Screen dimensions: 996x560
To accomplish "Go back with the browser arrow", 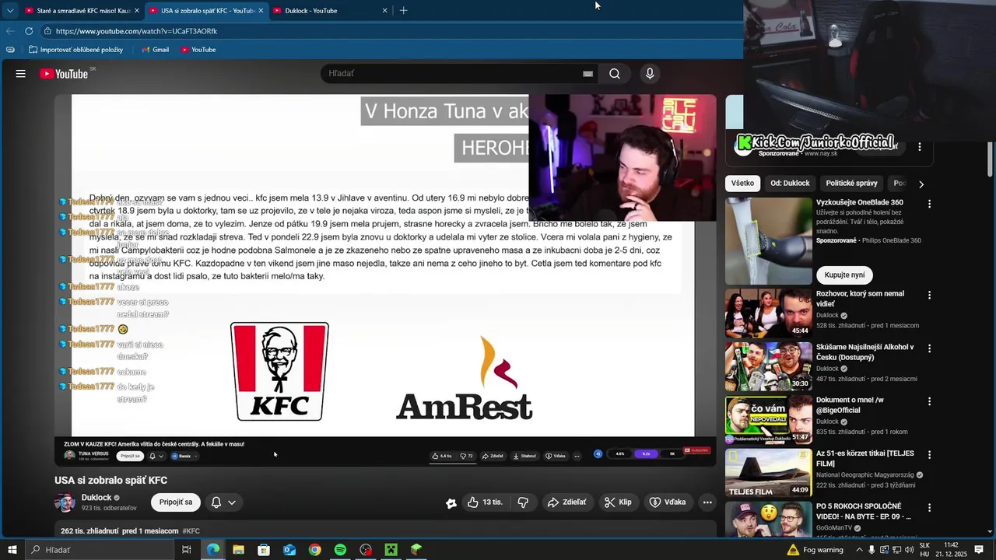I will pos(10,31).
